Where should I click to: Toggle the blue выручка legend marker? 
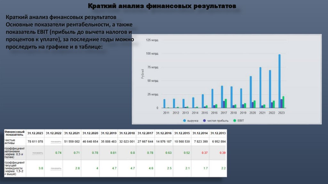184,121
